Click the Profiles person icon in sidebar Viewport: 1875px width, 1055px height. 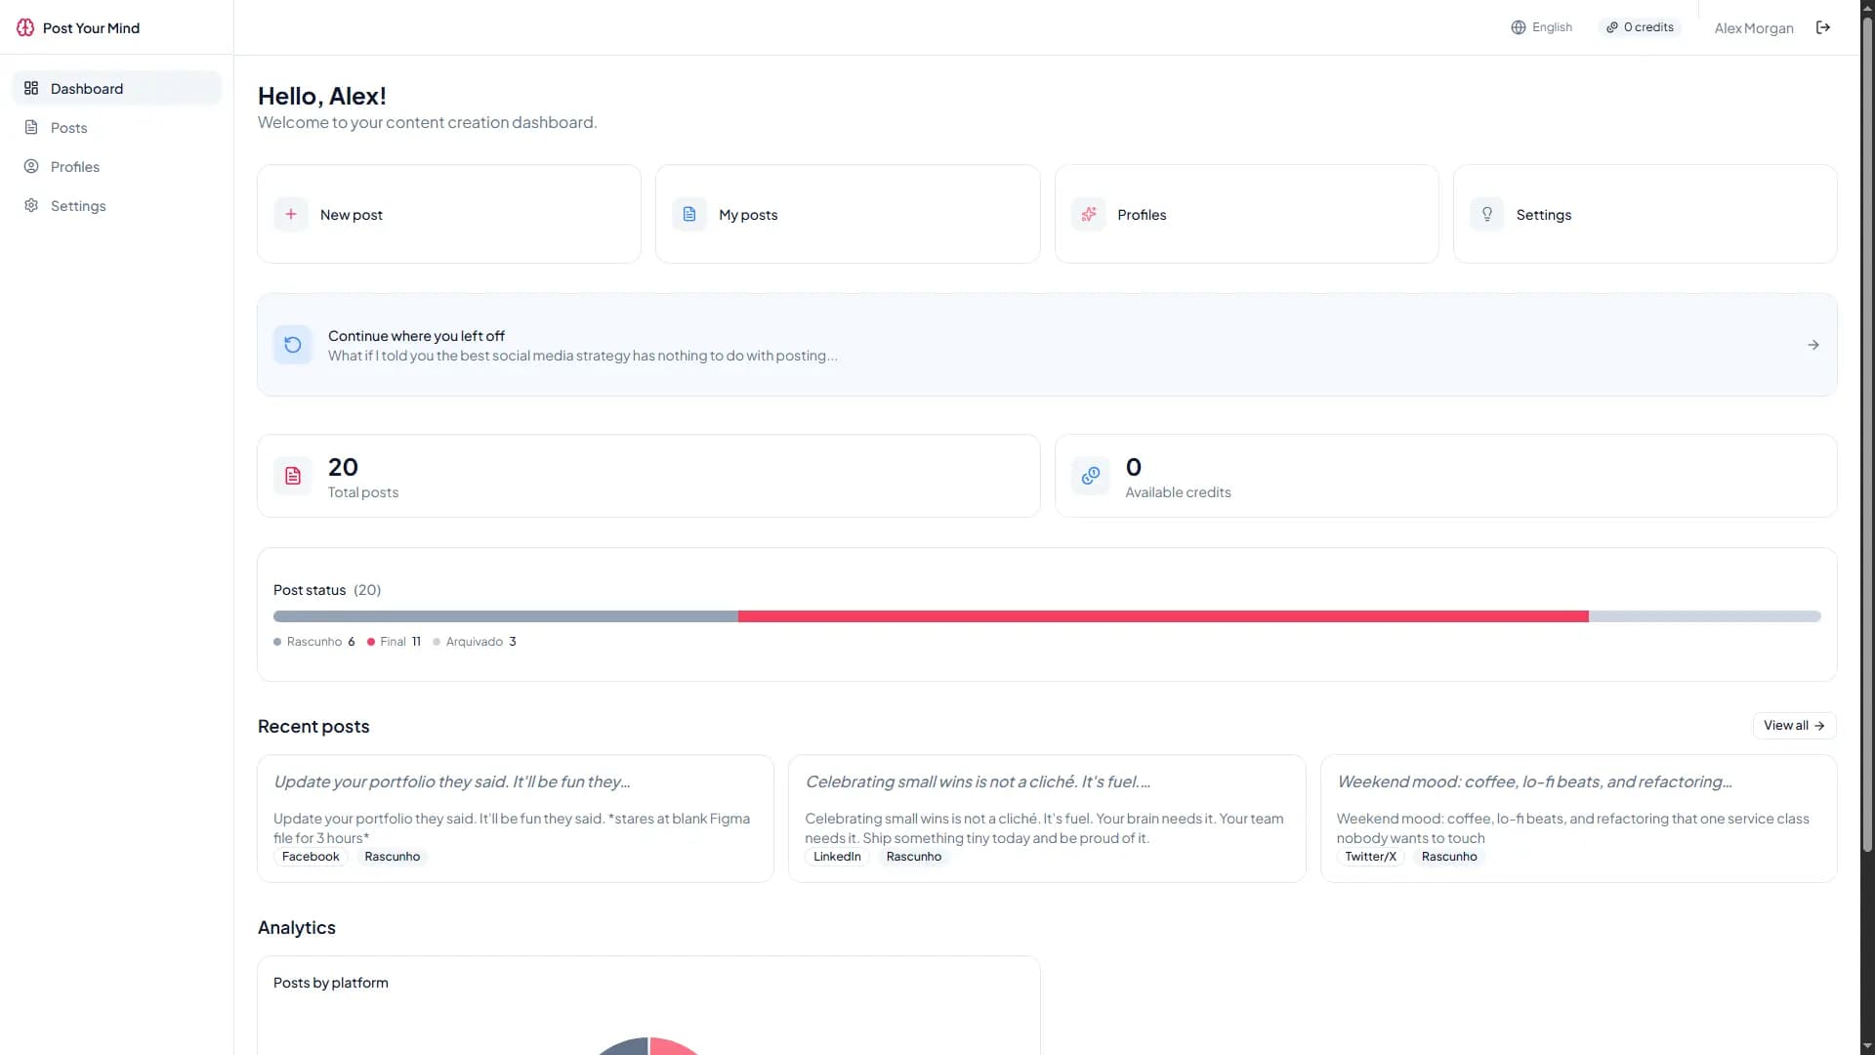click(31, 166)
